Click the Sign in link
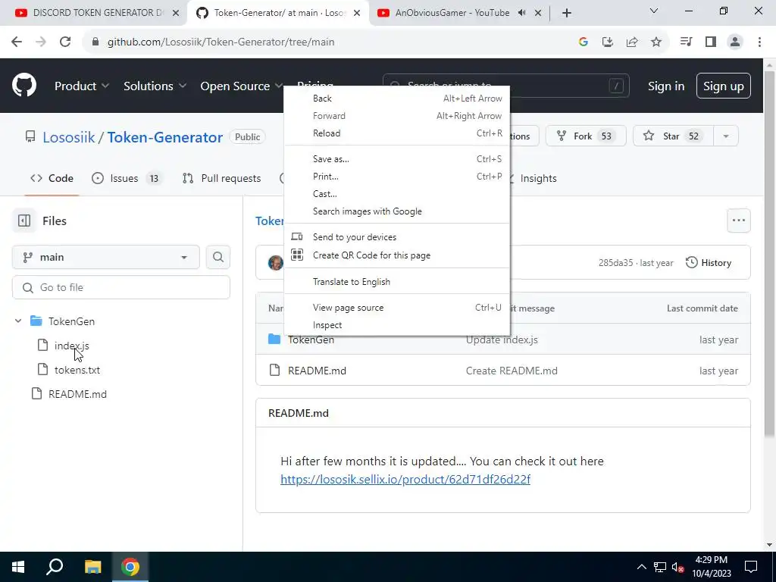 (x=666, y=86)
